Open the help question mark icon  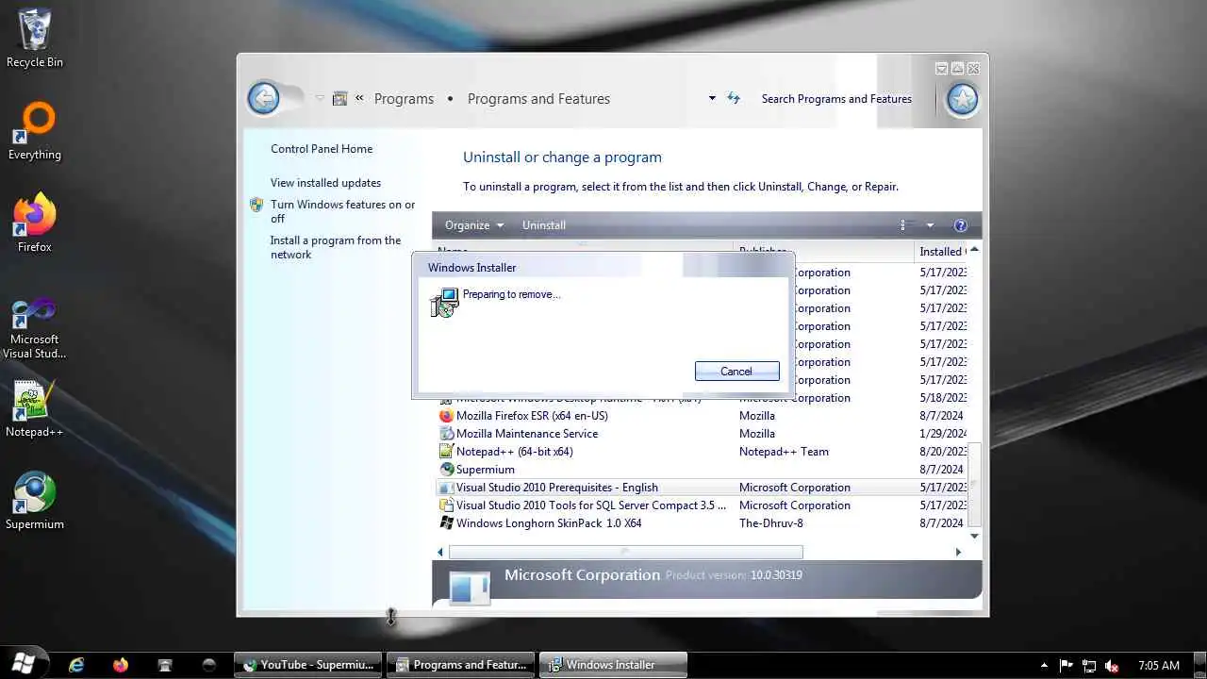(x=960, y=225)
